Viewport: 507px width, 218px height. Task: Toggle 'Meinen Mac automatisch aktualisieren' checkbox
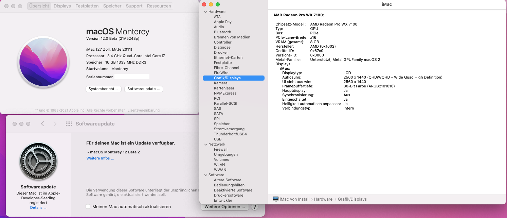tap(88, 206)
